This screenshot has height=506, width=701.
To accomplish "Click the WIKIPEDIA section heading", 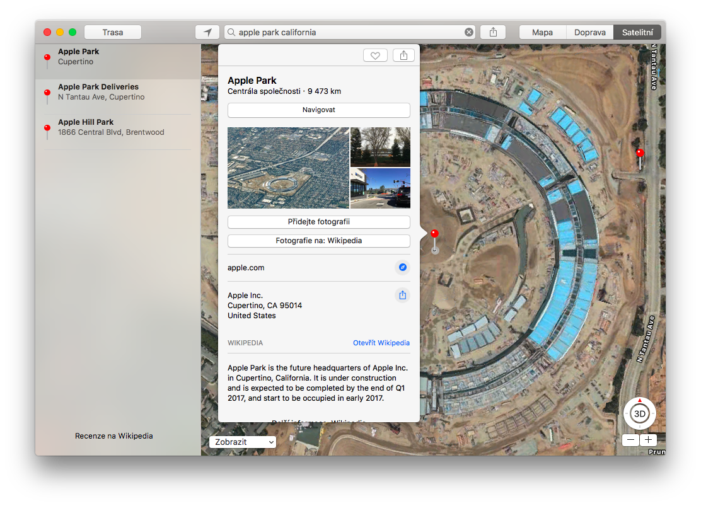I will pos(245,343).
